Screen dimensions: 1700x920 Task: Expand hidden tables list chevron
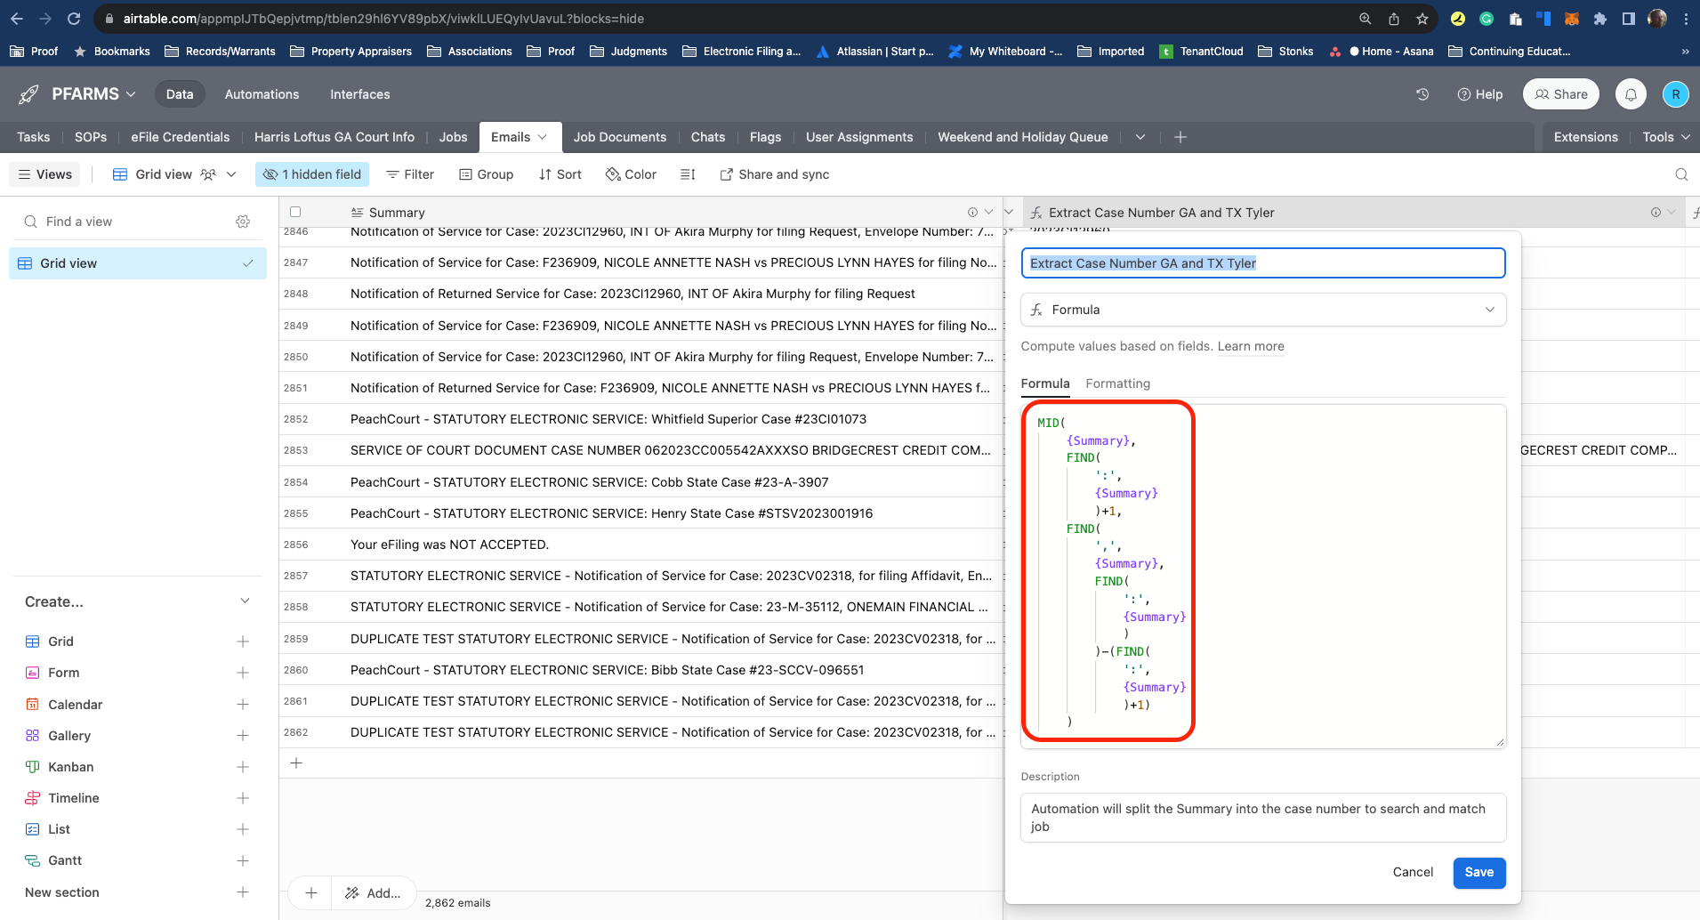[1140, 137]
